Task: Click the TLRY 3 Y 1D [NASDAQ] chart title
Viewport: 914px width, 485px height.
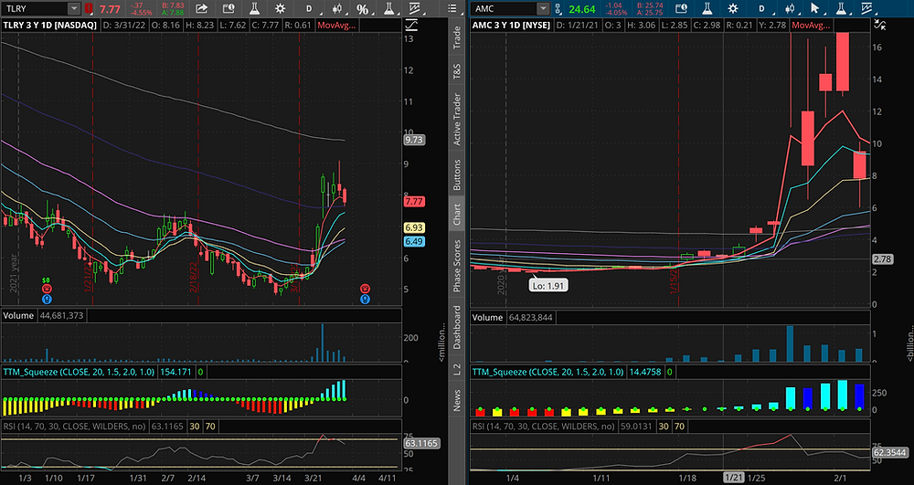Action: coord(50,26)
